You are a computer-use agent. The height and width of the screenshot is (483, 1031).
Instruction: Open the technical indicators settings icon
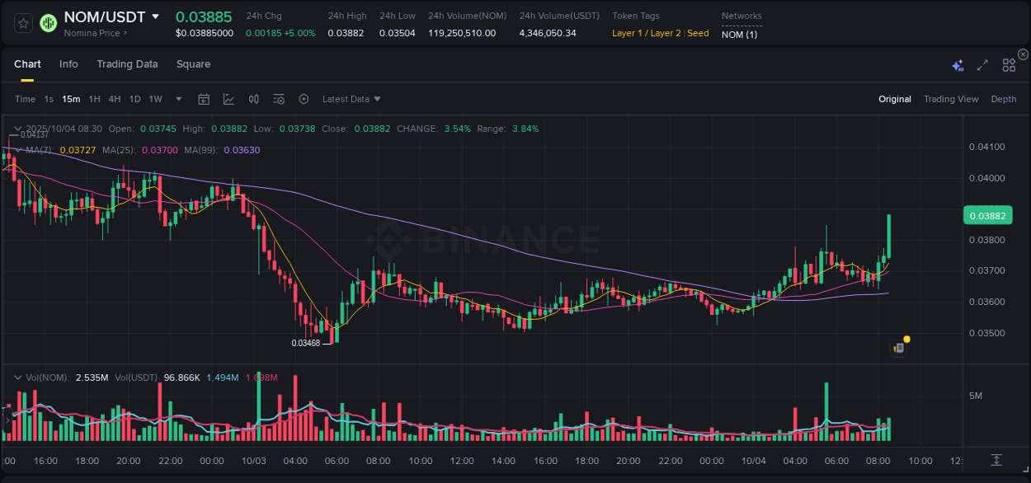pyautogui.click(x=279, y=99)
